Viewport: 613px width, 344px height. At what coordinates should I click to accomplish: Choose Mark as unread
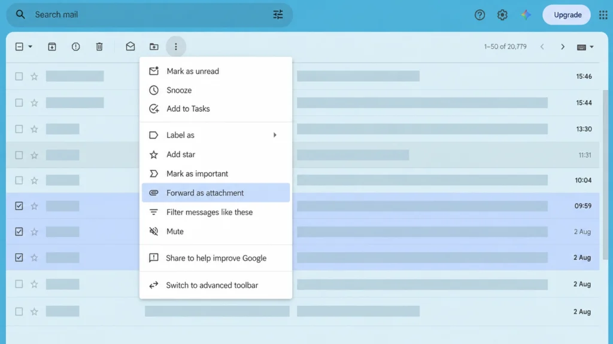coord(216,72)
